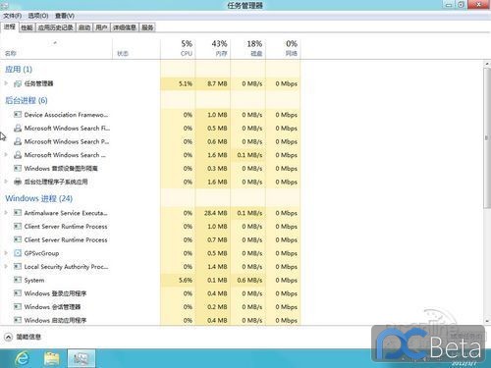
Task: Select the print spooler subsystem printer icon
Action: pyautogui.click(x=18, y=182)
